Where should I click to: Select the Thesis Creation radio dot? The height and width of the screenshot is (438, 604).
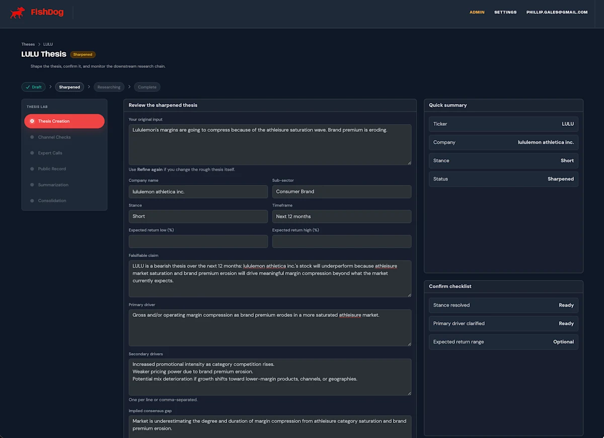click(x=32, y=121)
